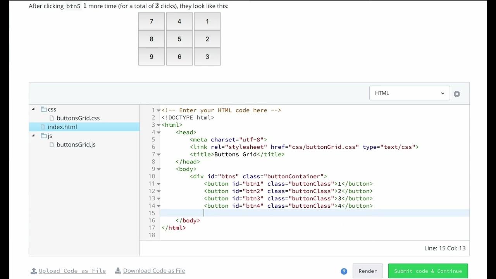The height and width of the screenshot is (279, 496).
Task: Click Submit code & Continue
Action: (x=428, y=271)
